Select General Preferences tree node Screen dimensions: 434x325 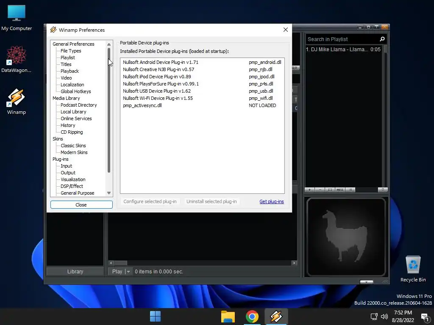tap(73, 44)
